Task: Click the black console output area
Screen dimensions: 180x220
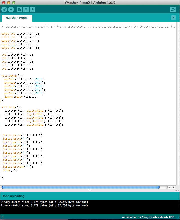Action: pos(90,209)
